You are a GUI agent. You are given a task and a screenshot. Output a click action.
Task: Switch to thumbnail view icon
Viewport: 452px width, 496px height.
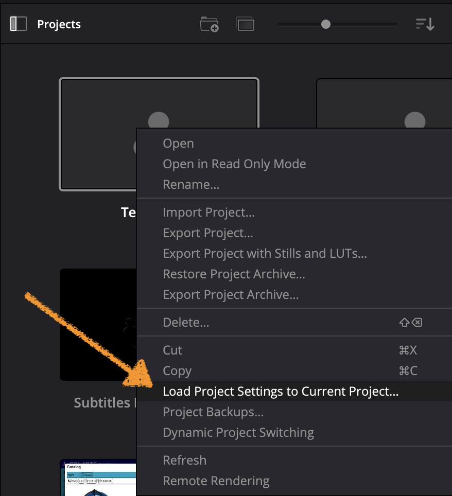coord(245,24)
